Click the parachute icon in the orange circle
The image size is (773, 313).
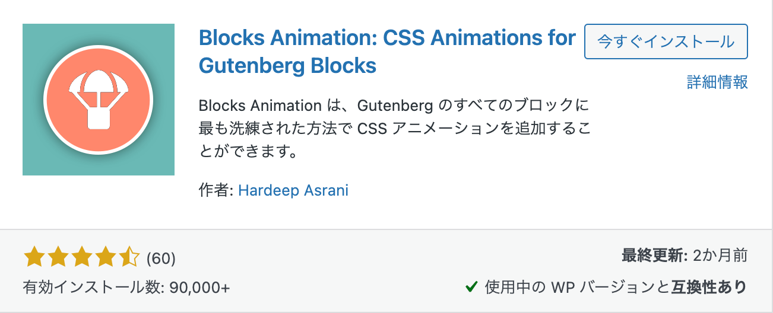tap(98, 99)
